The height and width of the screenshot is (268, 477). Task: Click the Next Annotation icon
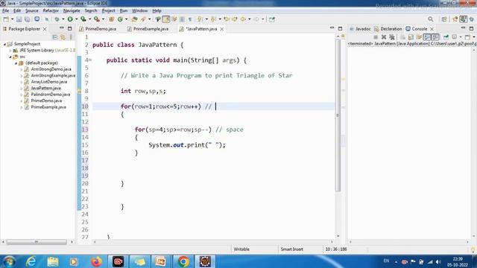[200, 19]
